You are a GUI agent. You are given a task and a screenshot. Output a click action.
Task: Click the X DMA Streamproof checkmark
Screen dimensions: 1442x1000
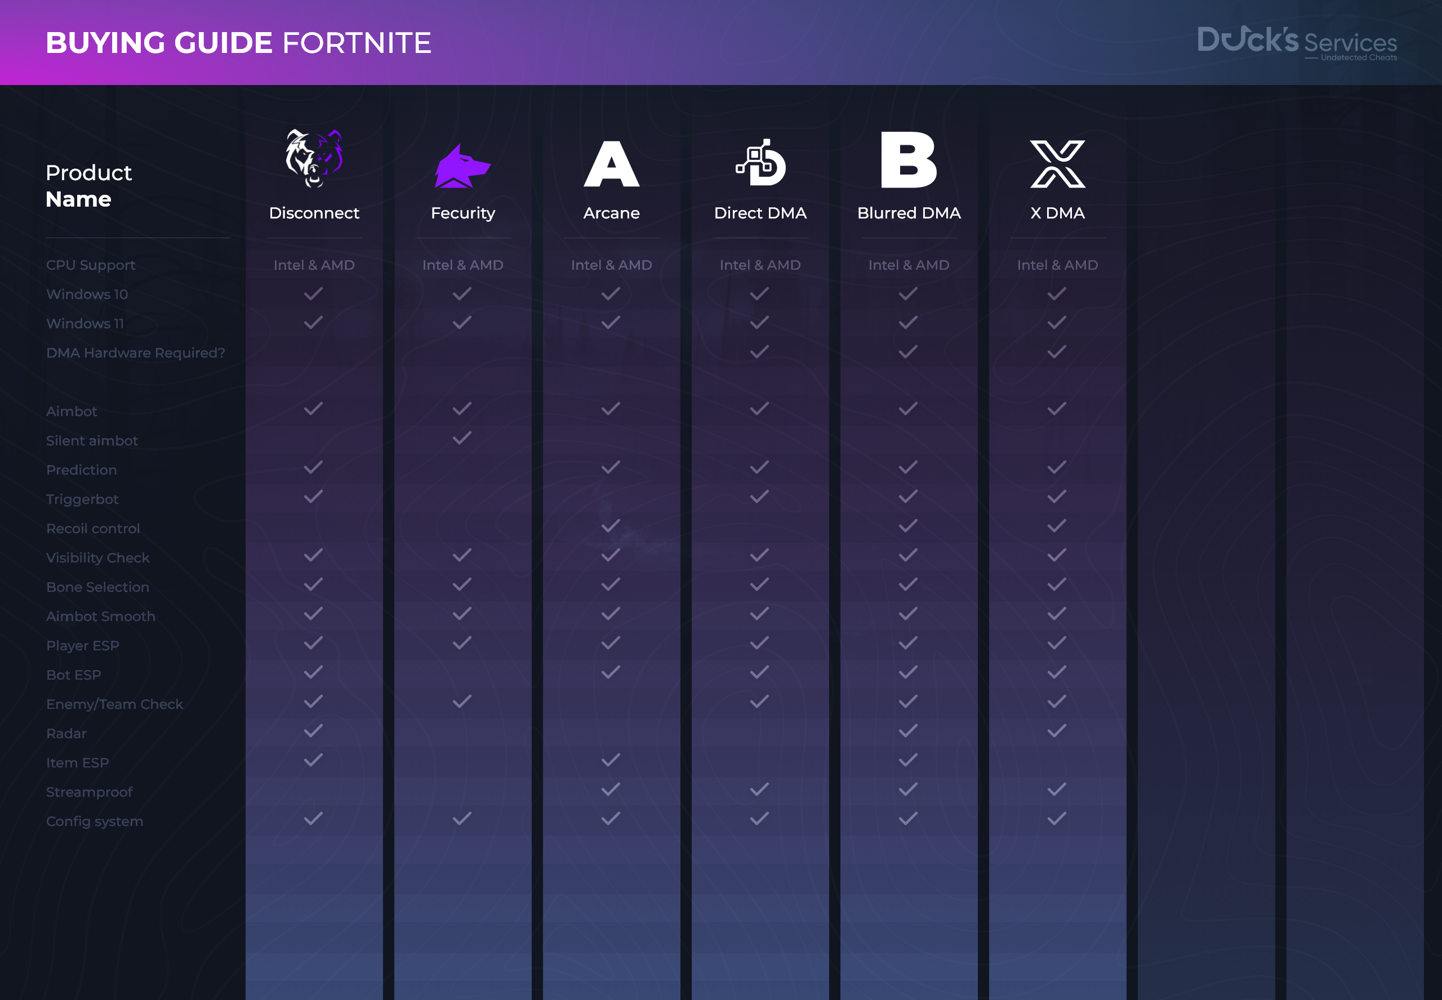(x=1057, y=789)
